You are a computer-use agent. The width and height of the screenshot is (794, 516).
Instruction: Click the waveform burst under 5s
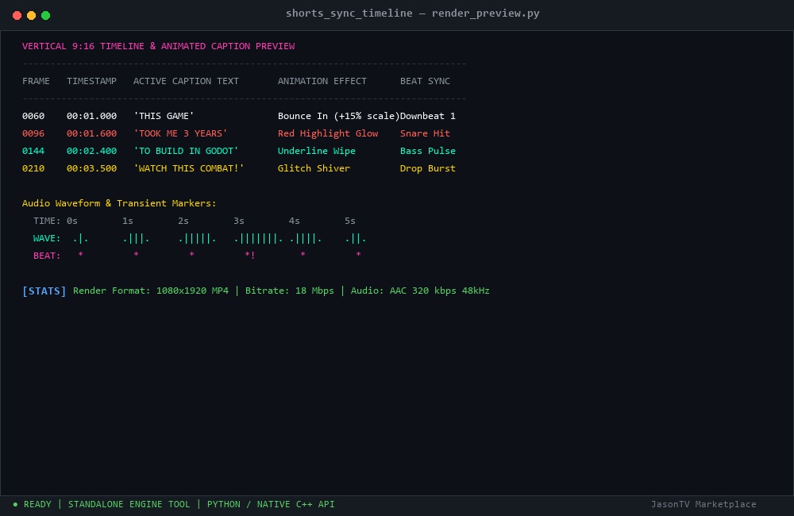[x=356, y=238]
